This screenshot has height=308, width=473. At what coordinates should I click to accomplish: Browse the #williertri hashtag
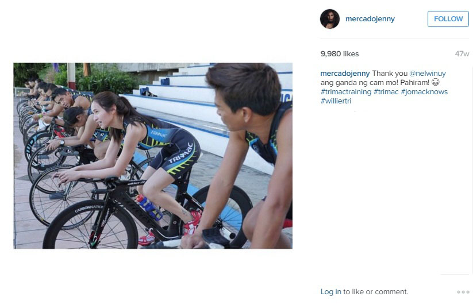(336, 101)
